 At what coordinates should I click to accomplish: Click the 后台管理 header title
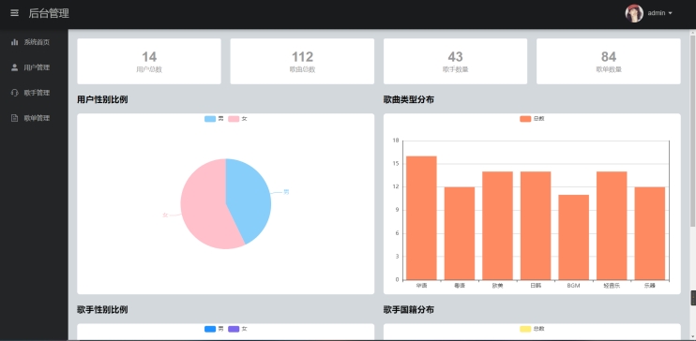click(x=49, y=13)
